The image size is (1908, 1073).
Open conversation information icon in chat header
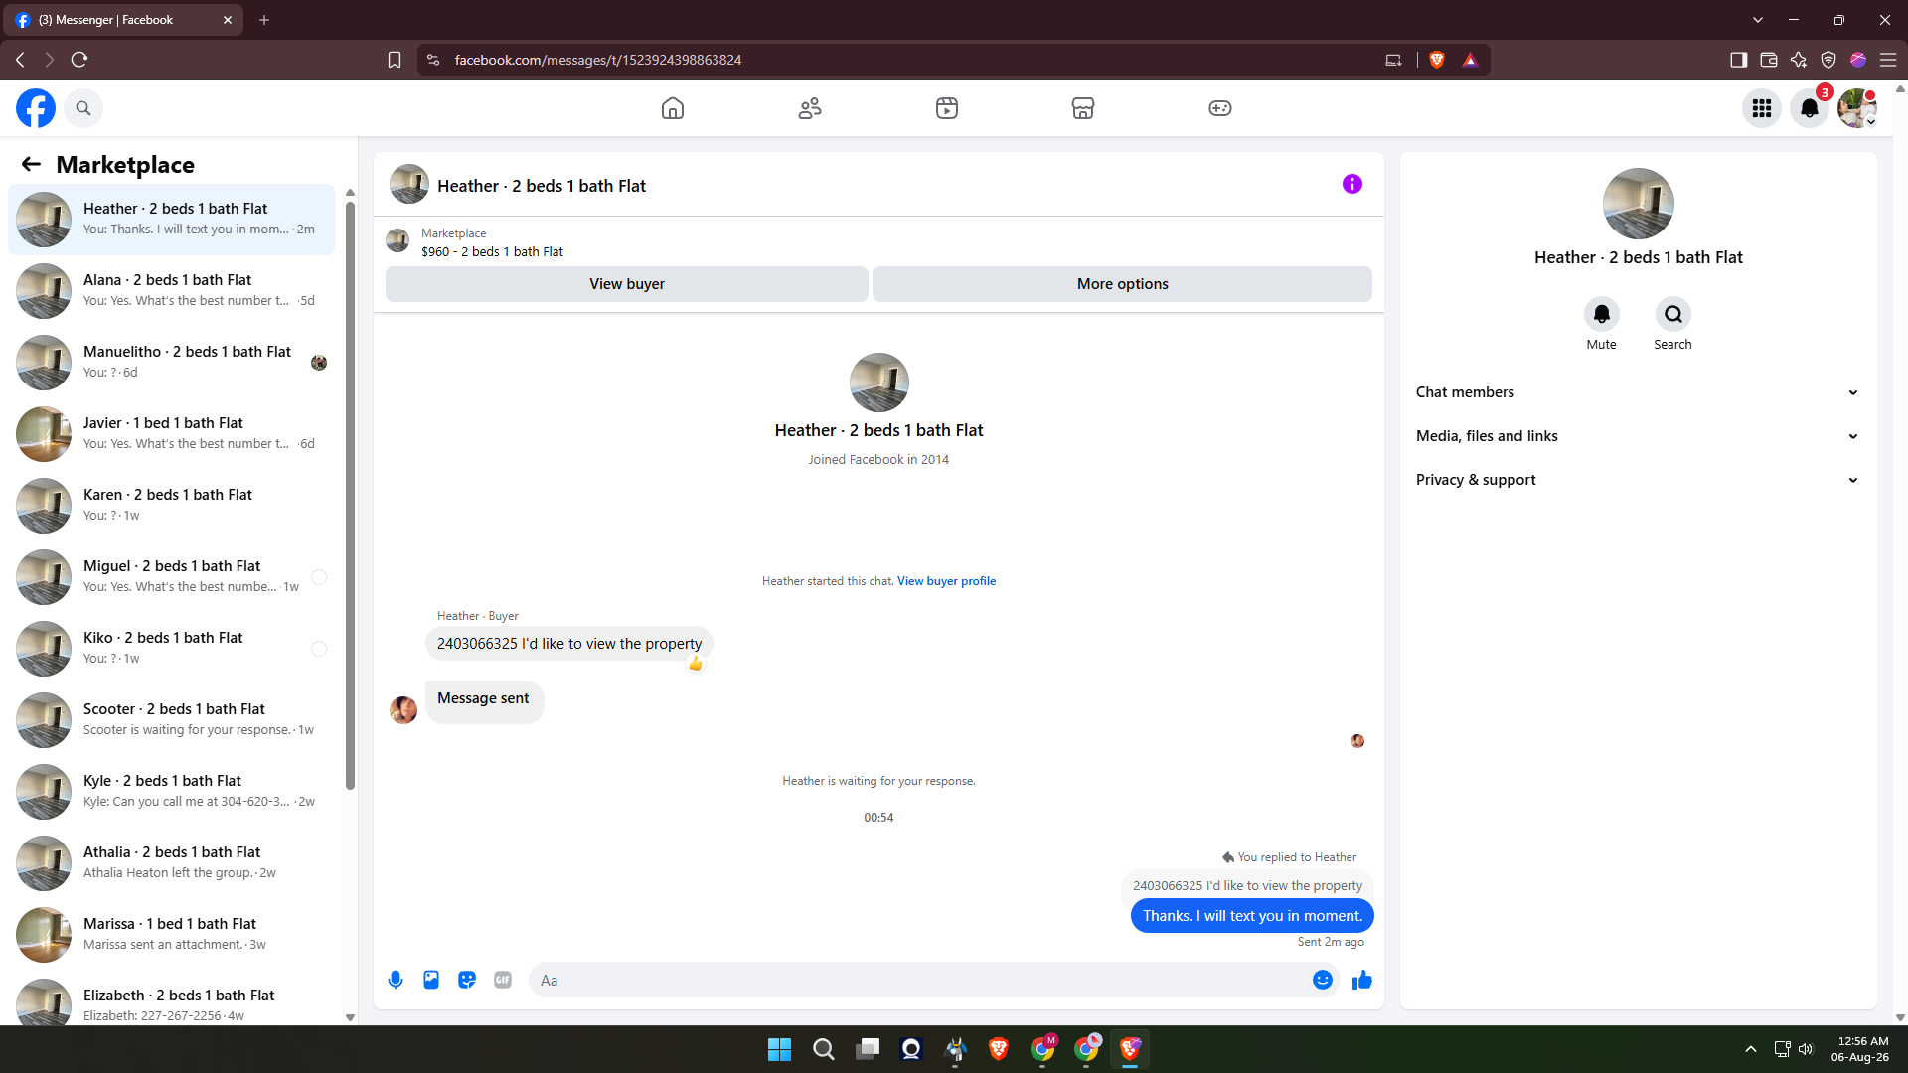tap(1352, 184)
